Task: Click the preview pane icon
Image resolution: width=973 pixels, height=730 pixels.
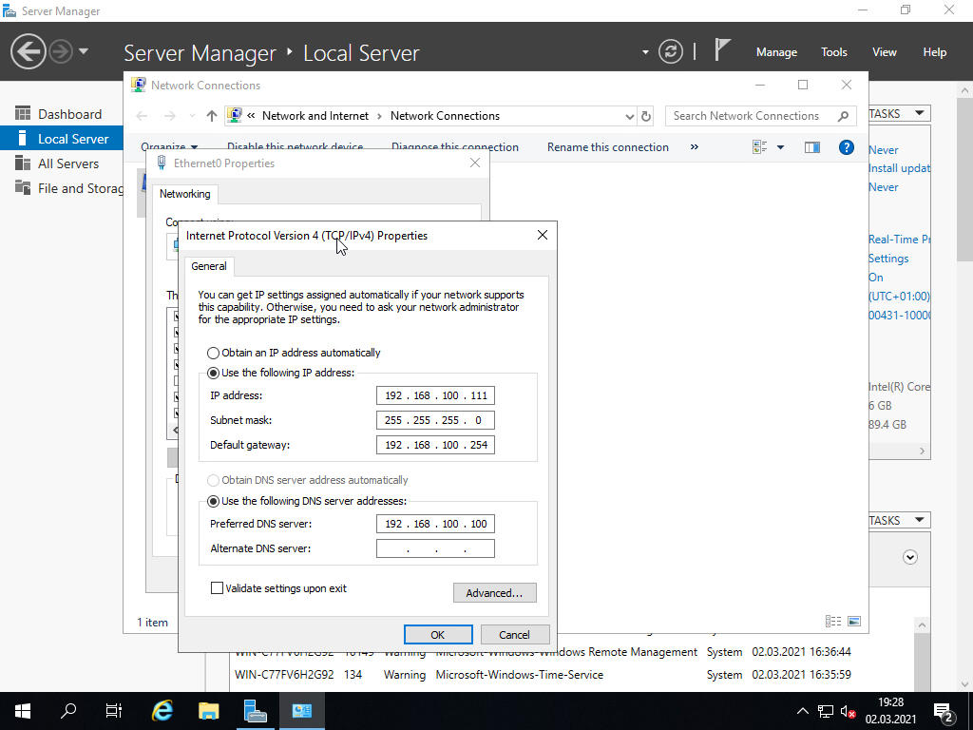Action: click(x=812, y=147)
